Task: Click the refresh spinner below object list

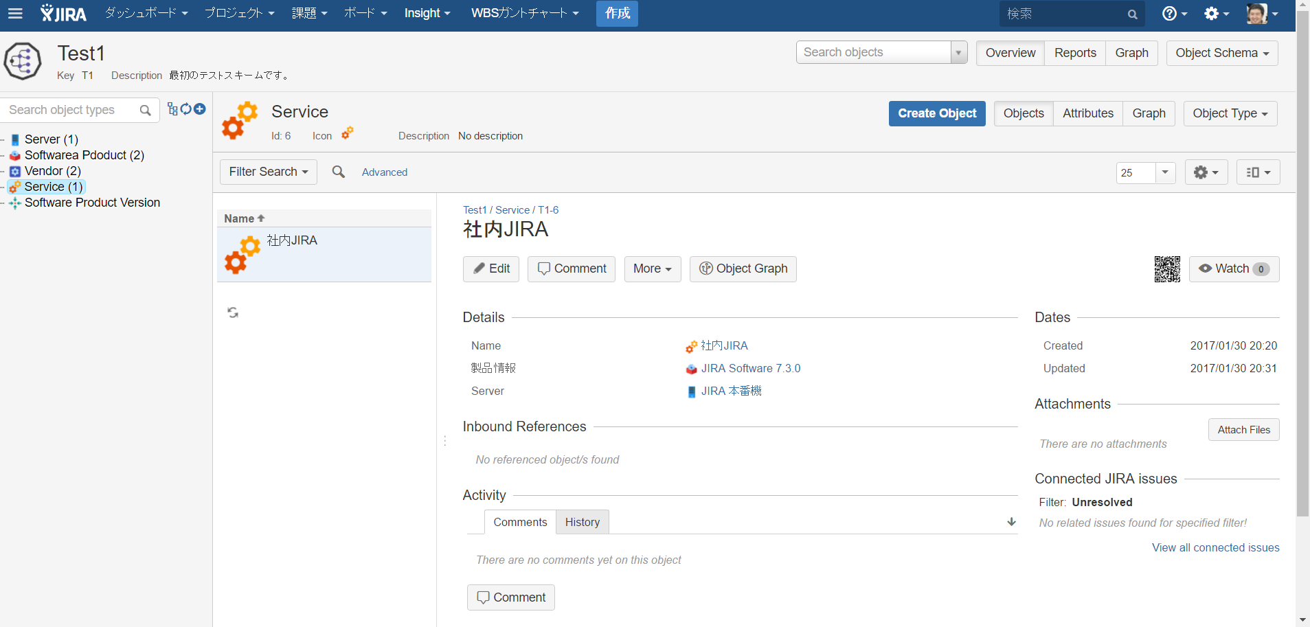Action: point(233,312)
